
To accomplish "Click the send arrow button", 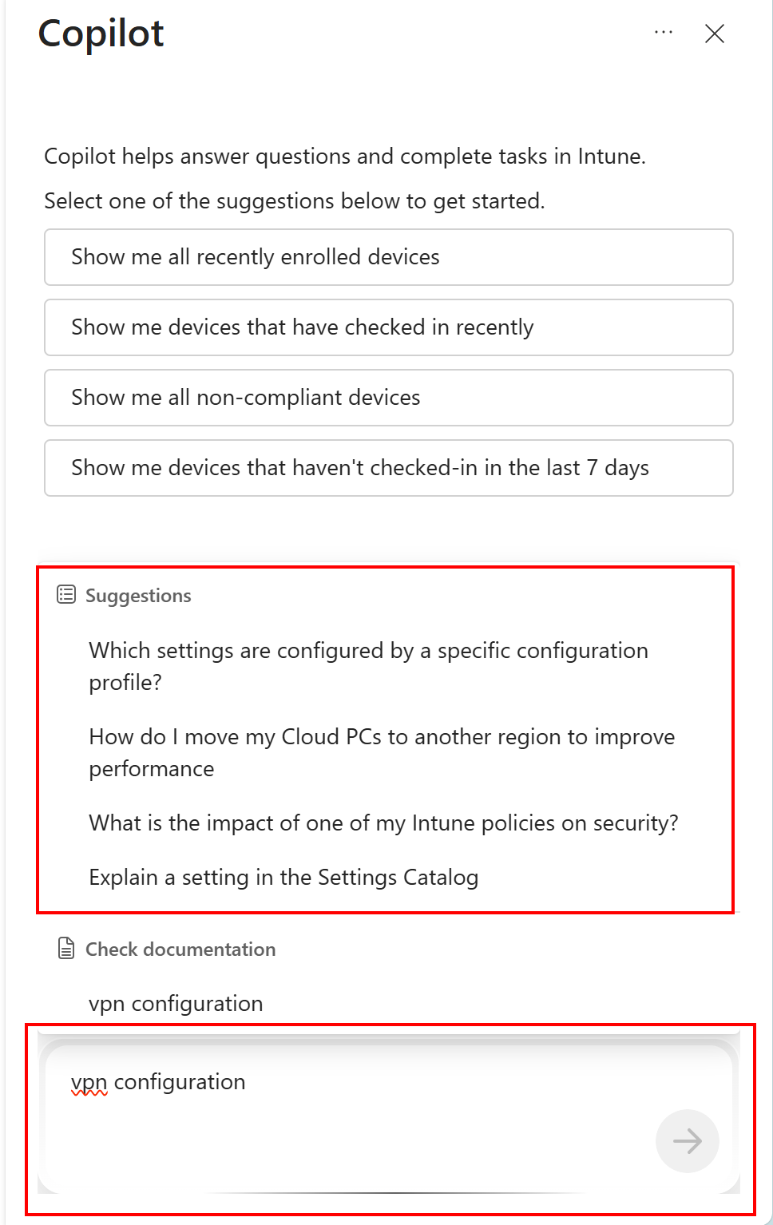I will tap(687, 1140).
